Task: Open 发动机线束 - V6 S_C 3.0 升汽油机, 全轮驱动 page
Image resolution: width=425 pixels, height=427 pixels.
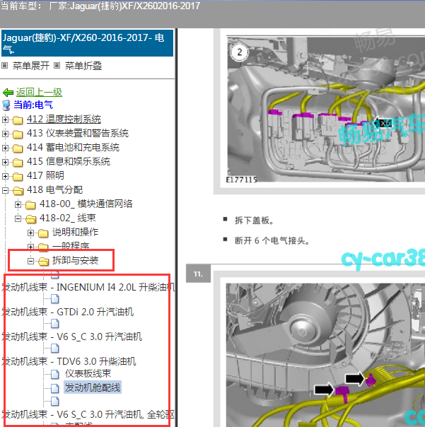Action: 88,415
